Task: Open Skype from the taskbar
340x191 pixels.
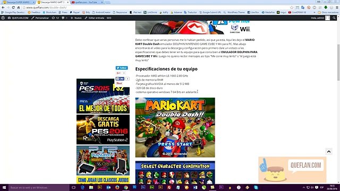Action: click(256, 187)
